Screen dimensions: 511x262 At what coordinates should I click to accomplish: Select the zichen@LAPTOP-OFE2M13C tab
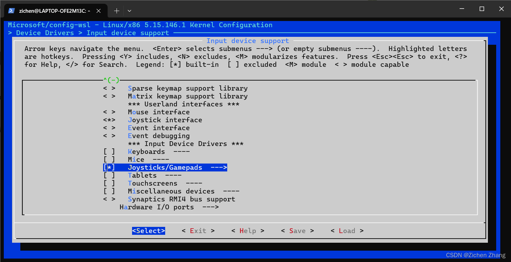click(x=56, y=11)
